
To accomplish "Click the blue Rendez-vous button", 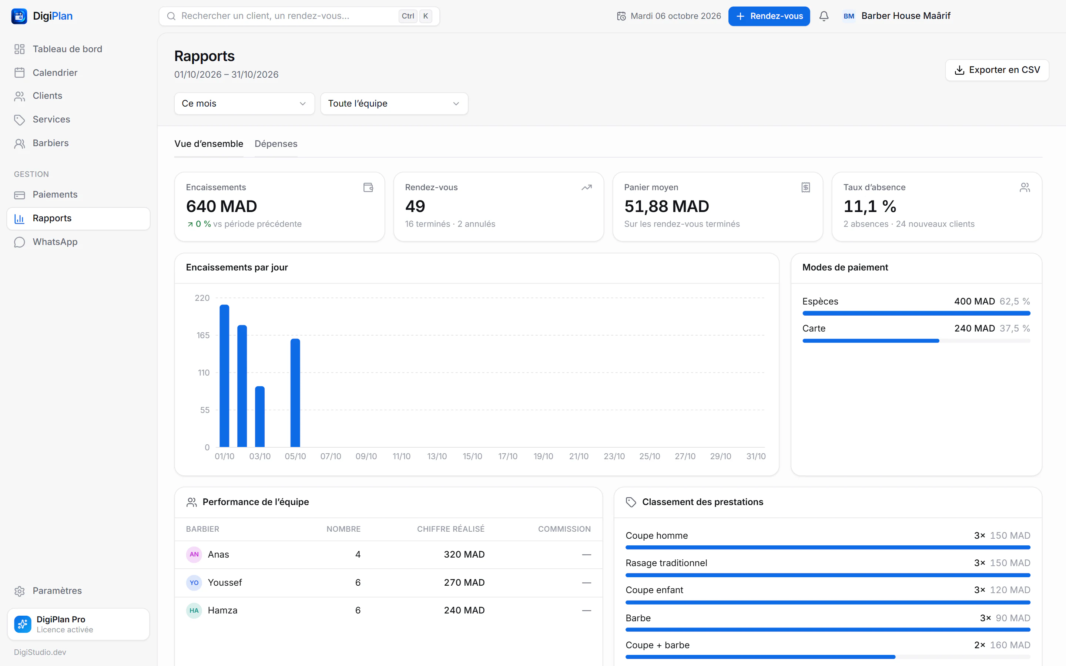I will (769, 16).
